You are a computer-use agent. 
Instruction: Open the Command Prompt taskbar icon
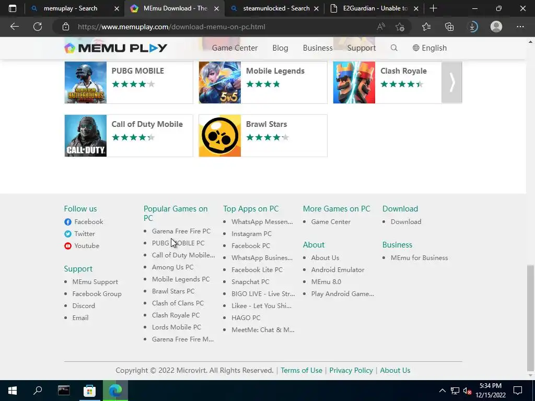pos(64,391)
